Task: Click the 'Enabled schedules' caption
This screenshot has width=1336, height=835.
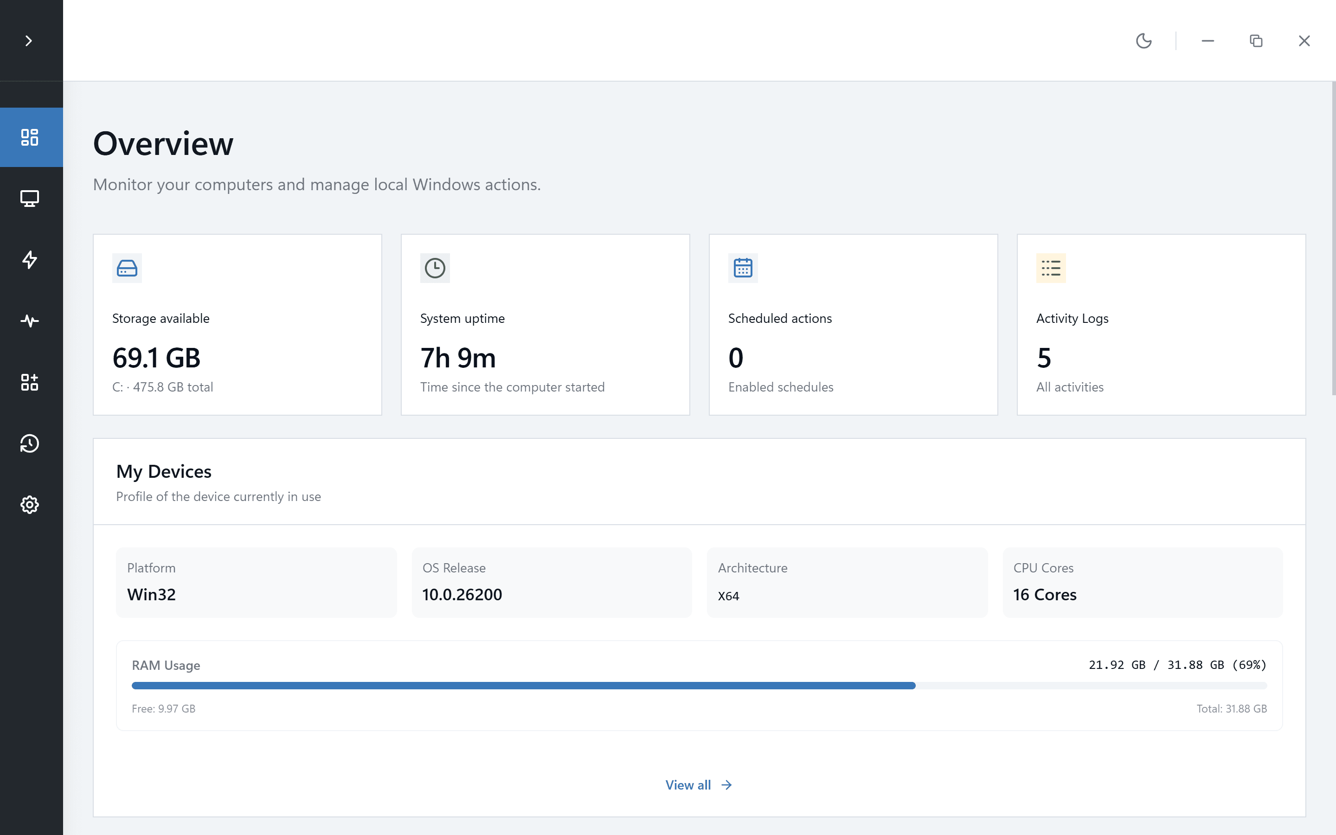Action: pos(781,387)
